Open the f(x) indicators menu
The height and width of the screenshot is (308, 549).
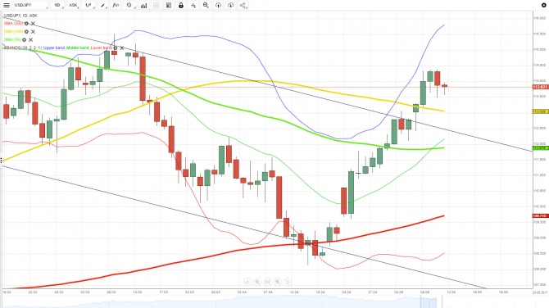pyautogui.click(x=116, y=5)
